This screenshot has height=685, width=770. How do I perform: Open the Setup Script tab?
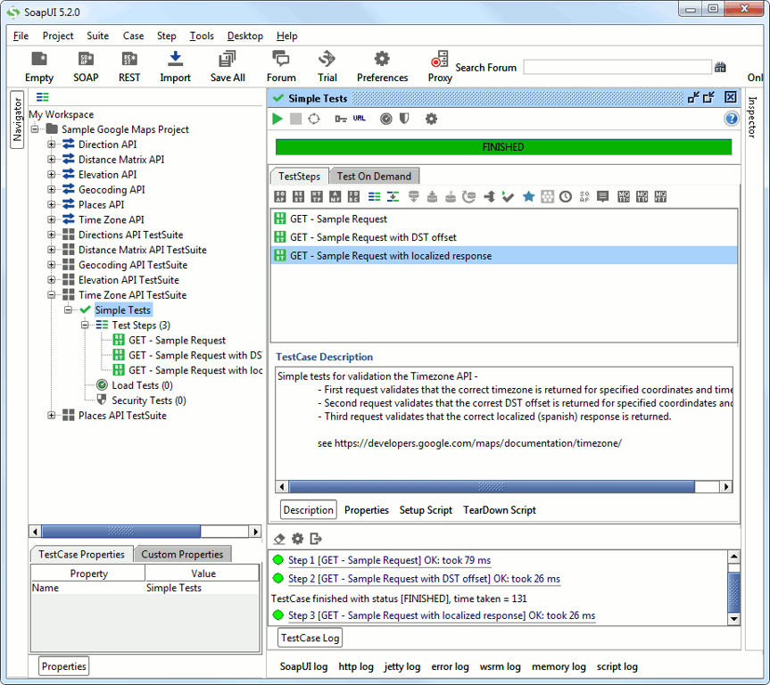pyautogui.click(x=426, y=510)
